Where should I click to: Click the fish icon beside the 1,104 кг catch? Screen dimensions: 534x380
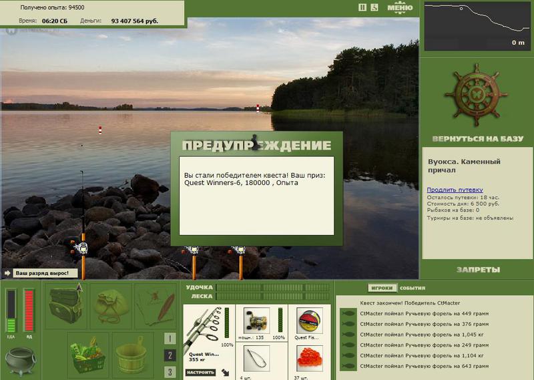(348, 356)
